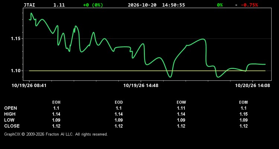Select the EOH column header

click(56, 102)
